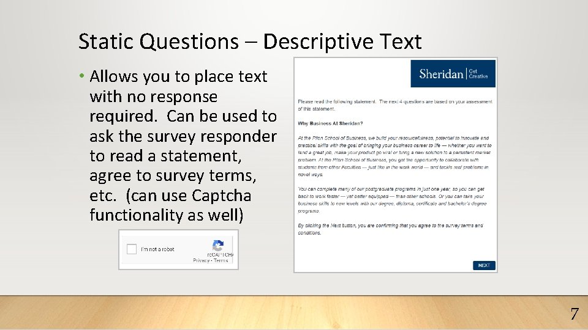Click the 'You can complete many' paragraph
Image resolution: width=588 pixels, height=330 pixels.
point(392,200)
